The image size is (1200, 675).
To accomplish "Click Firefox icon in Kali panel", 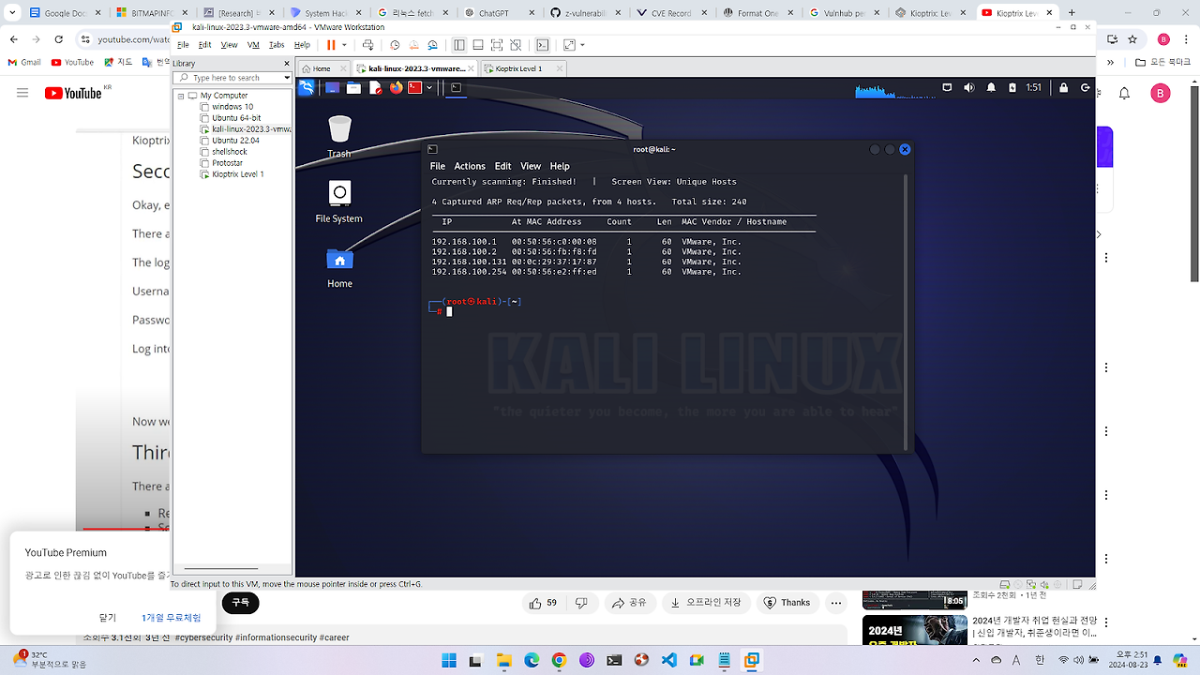I will point(397,87).
